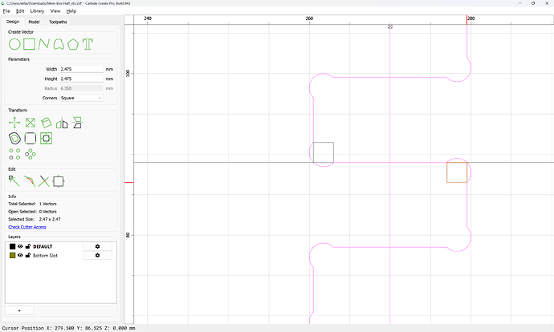Click the Cursor Position status bar text
554x332 pixels.
pyautogui.click(x=68, y=328)
